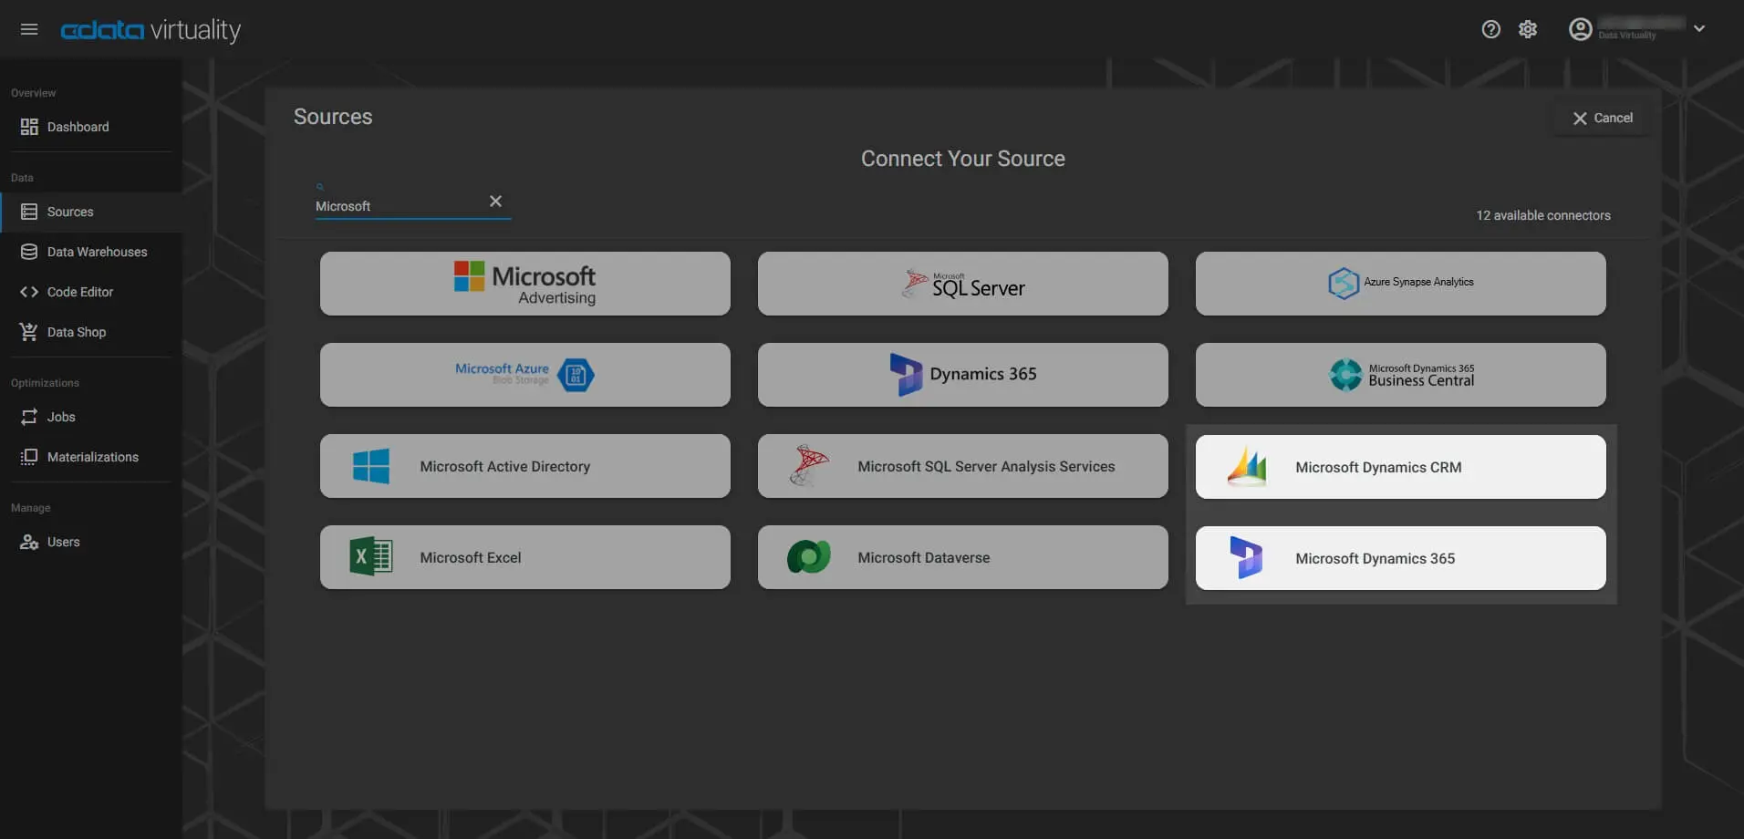The height and width of the screenshot is (839, 1744).
Task: Select the Microsoft Excel connector
Action: tap(524, 557)
